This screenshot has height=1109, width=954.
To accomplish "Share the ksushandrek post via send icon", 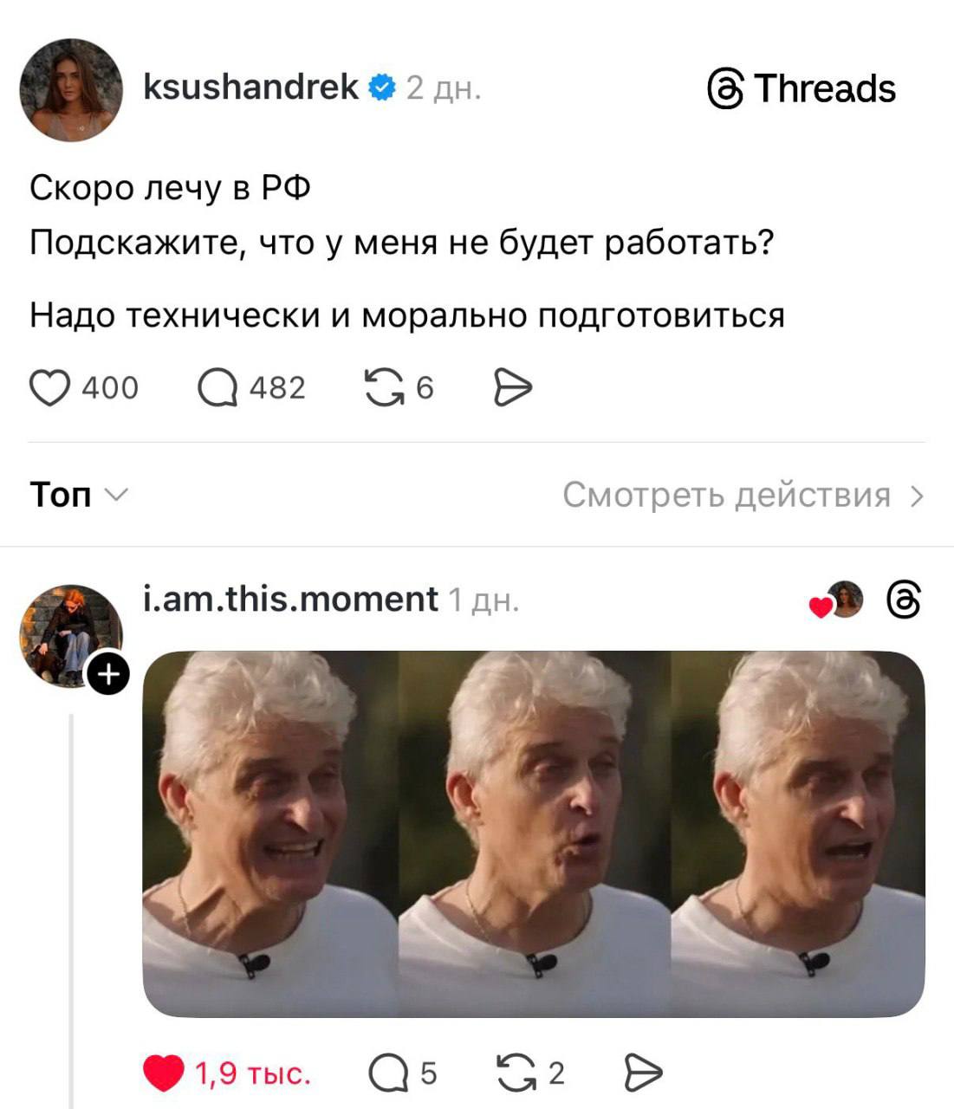I will tap(512, 387).
